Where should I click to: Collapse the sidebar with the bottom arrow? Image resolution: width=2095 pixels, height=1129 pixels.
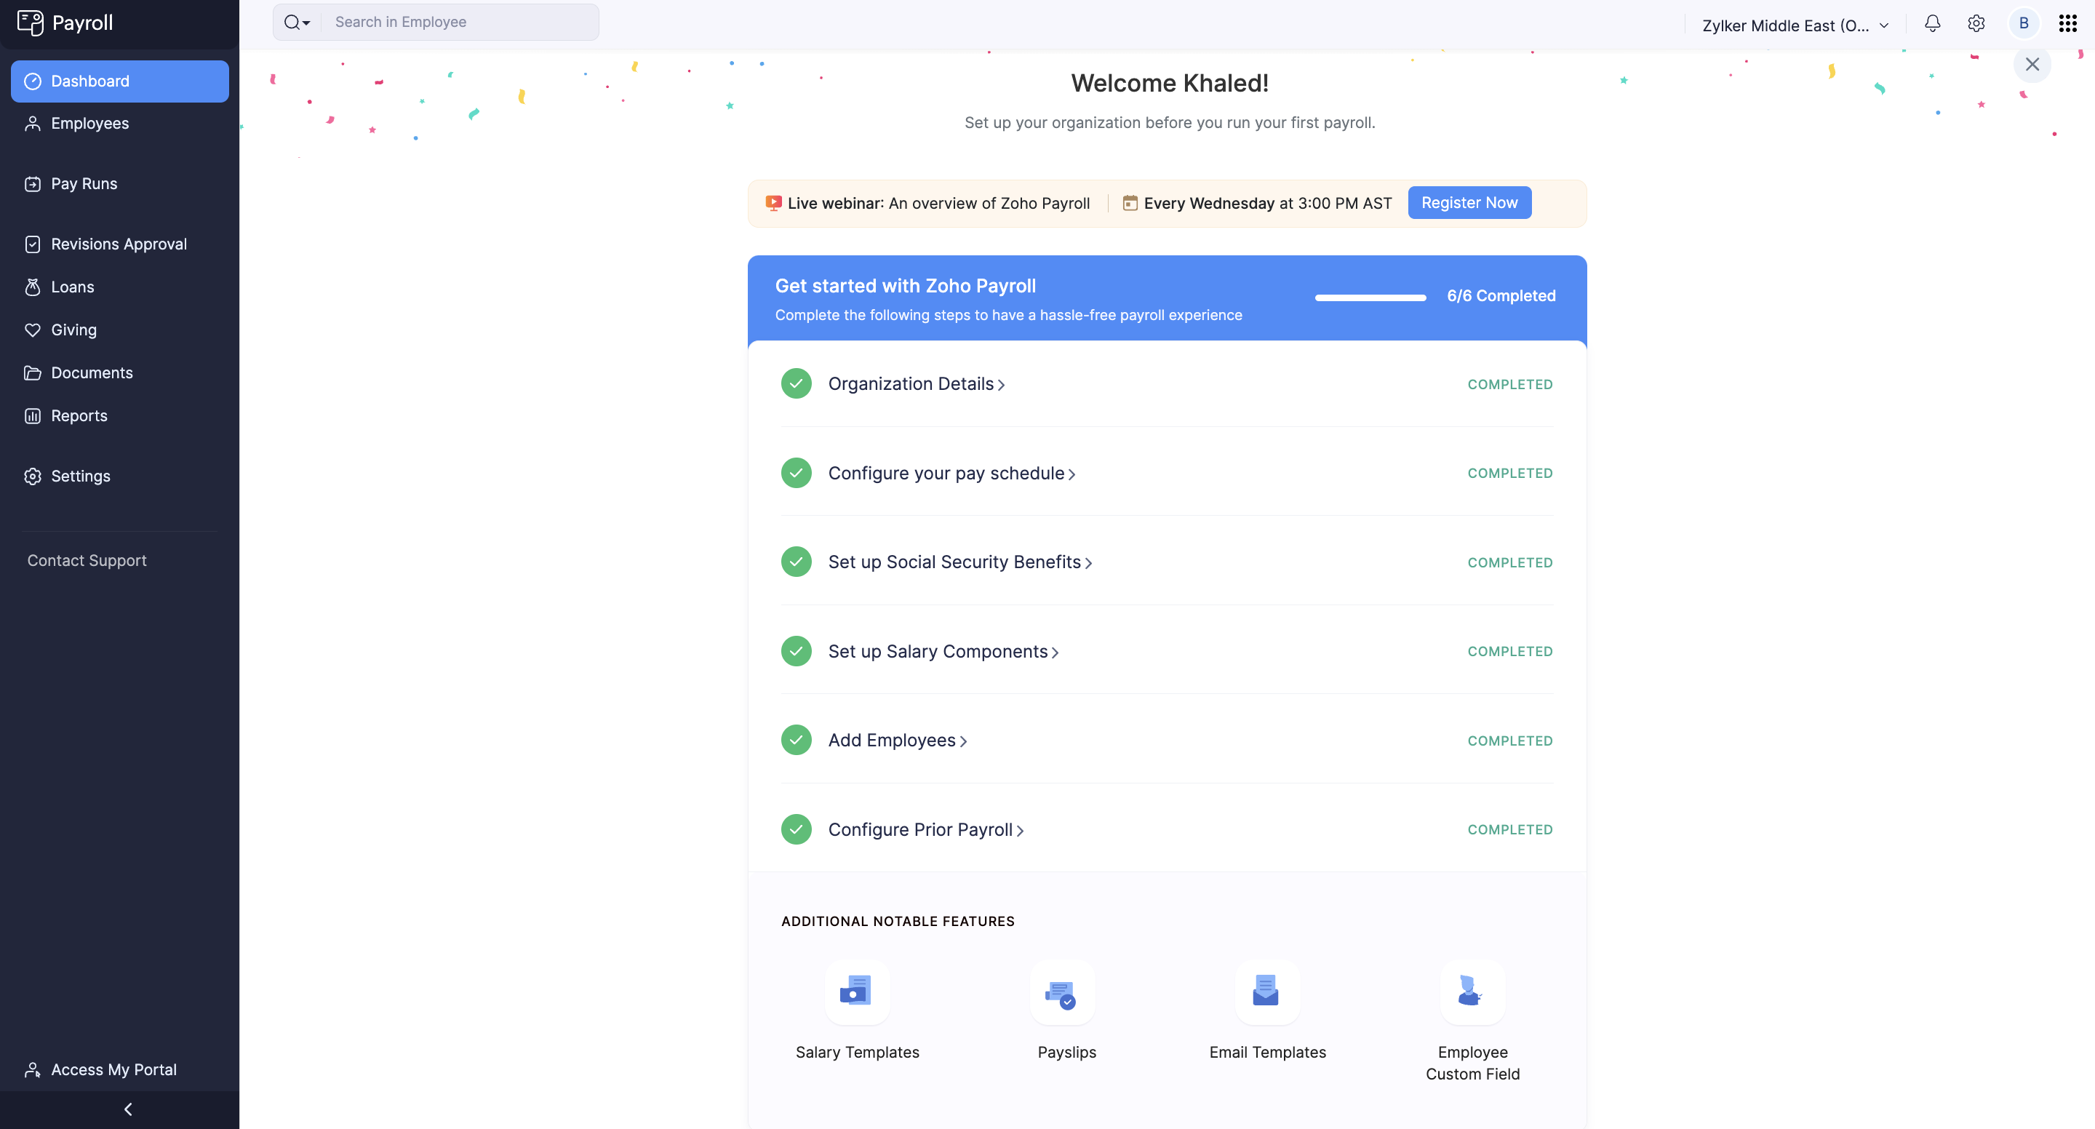(x=128, y=1109)
